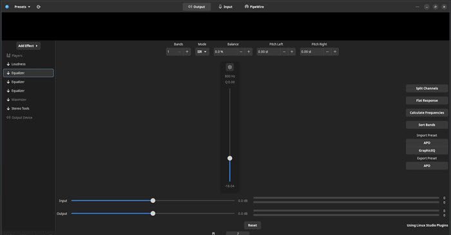Click the Calculate Frequencies button
This screenshot has height=235, width=451.
pyautogui.click(x=427, y=112)
